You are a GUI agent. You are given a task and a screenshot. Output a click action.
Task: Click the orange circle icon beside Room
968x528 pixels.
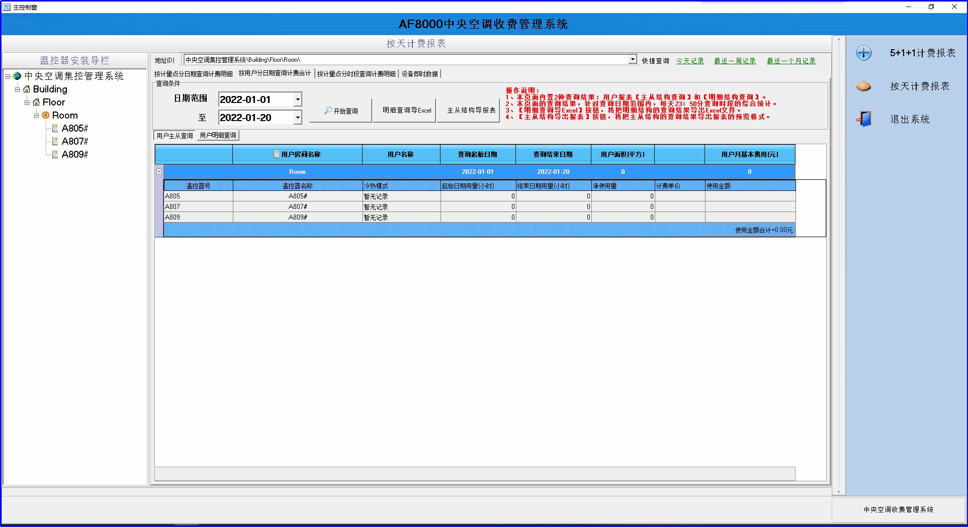tap(46, 115)
